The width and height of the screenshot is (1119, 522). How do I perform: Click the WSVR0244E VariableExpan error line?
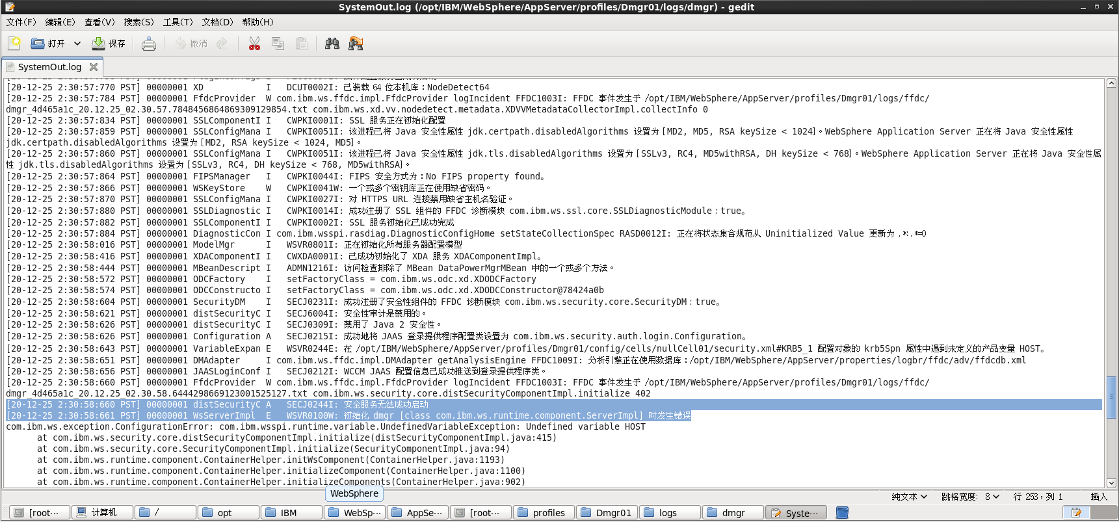[525, 348]
